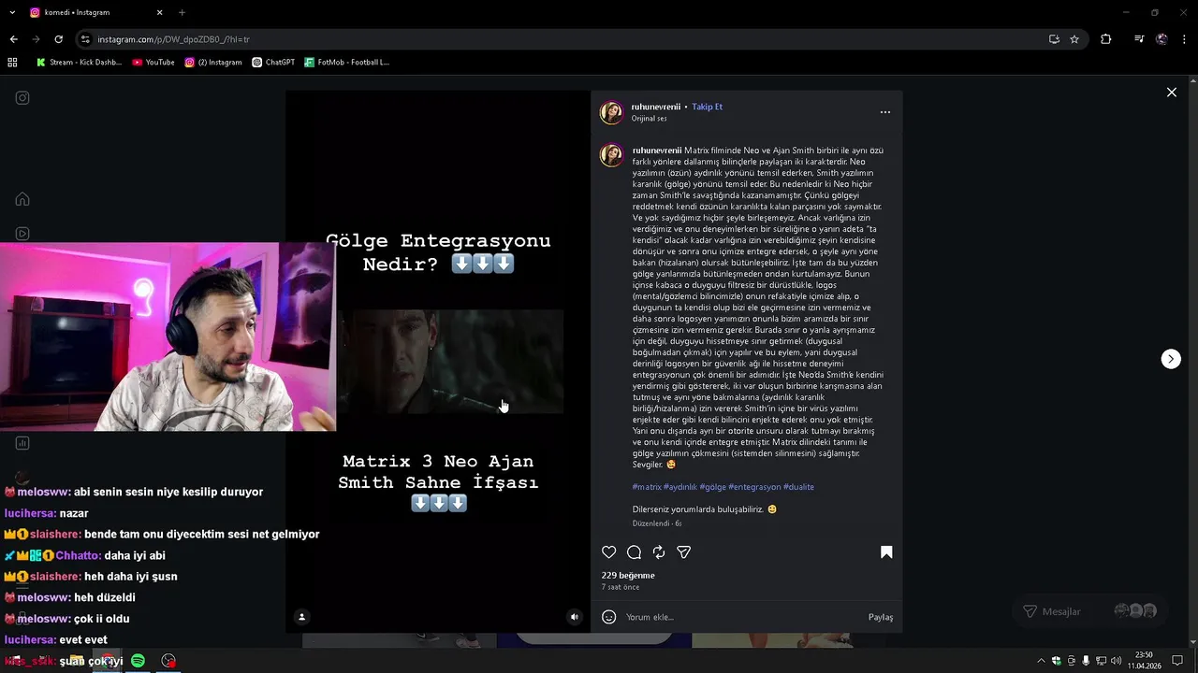This screenshot has width=1198, height=673.
Task: Go to next post with right arrow
Action: 1171,359
